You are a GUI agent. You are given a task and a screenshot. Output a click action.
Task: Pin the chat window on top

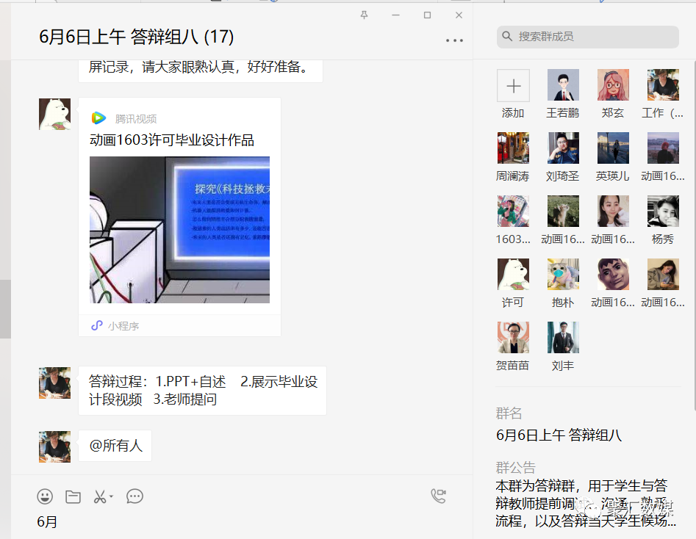click(x=364, y=15)
